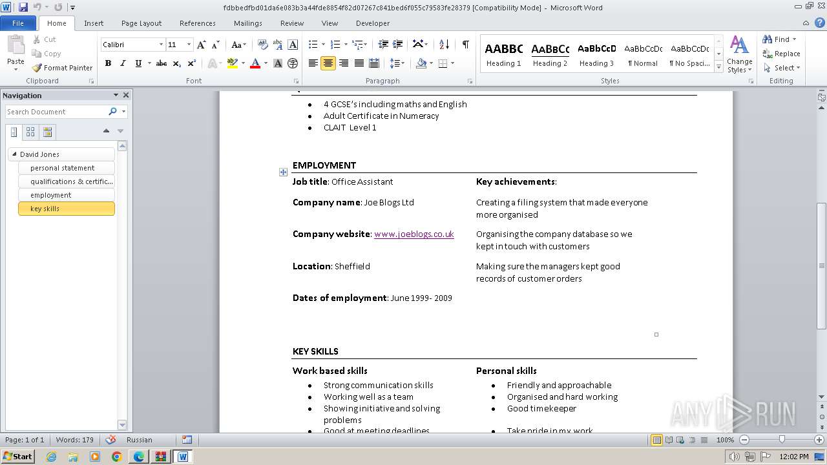Viewport: 827px width, 465px height.
Task: Switch to Insert tab
Action: click(x=94, y=23)
